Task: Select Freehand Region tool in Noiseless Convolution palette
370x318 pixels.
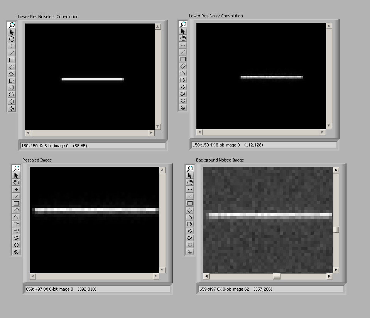Action: pos(12,94)
